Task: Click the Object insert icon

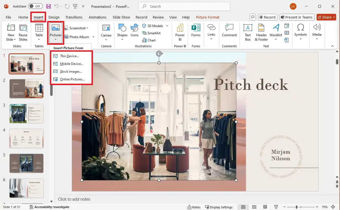Action: 287,40
